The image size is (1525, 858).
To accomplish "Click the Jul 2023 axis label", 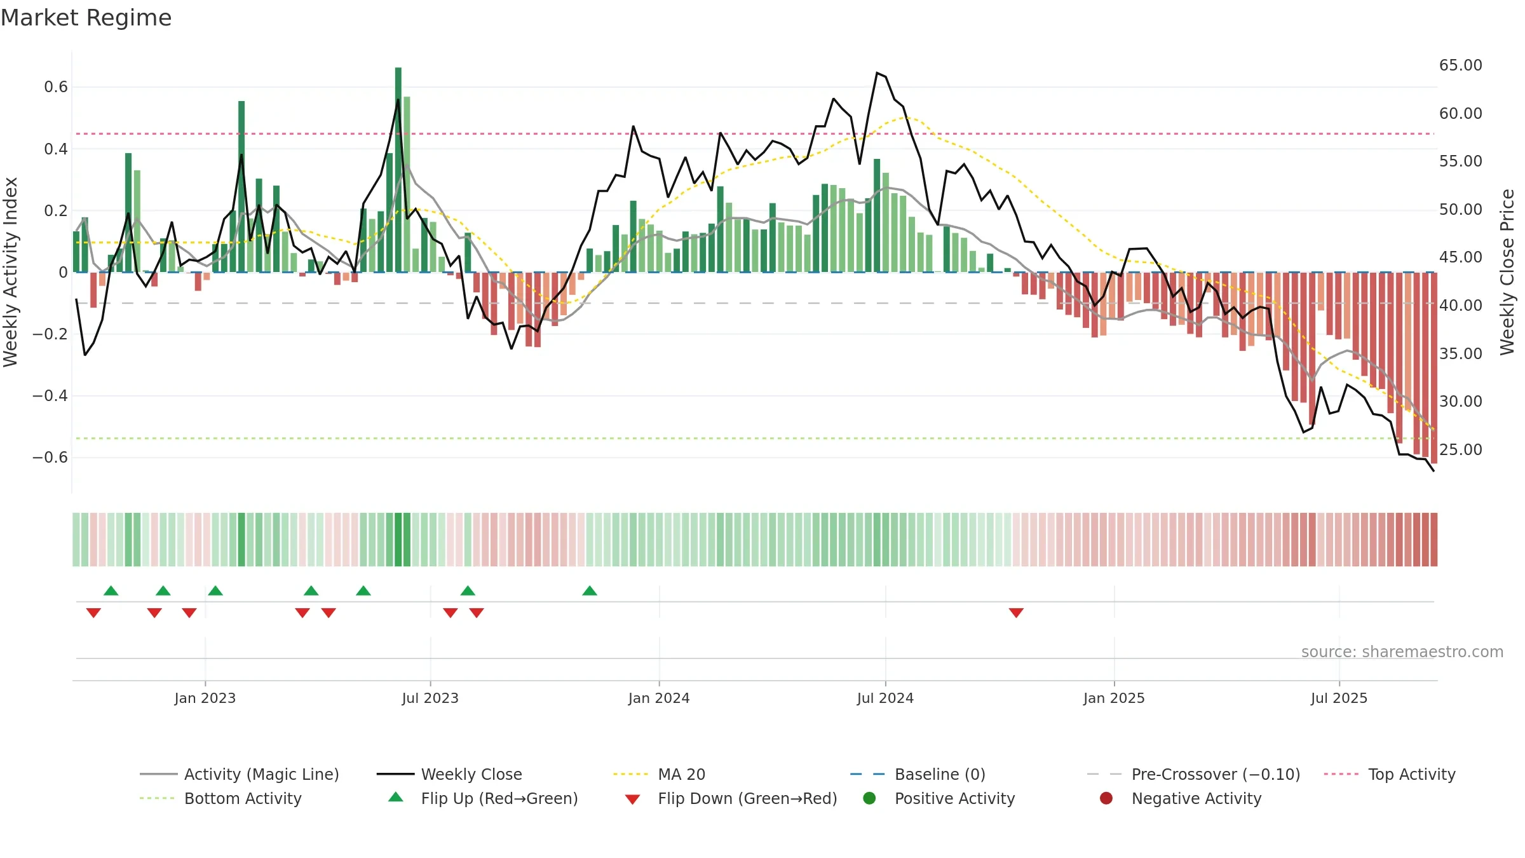I will pyautogui.click(x=430, y=698).
